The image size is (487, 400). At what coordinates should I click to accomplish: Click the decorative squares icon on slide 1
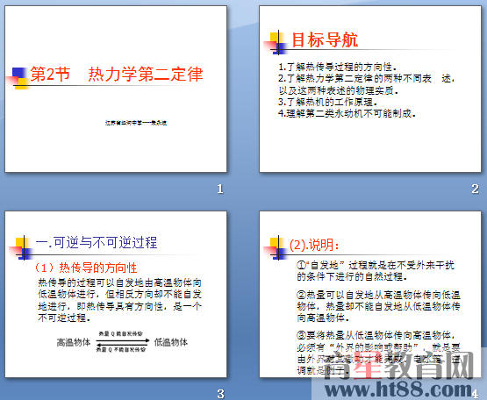[18, 78]
